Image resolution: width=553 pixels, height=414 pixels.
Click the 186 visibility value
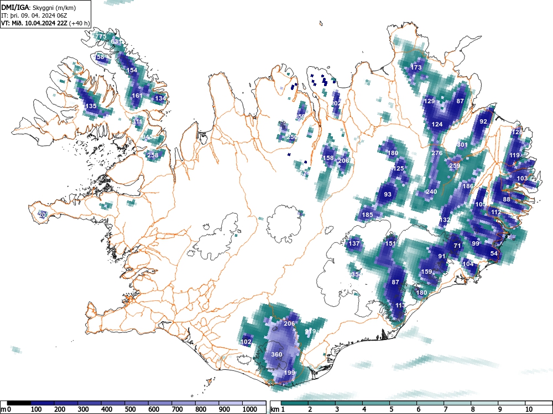point(468,186)
